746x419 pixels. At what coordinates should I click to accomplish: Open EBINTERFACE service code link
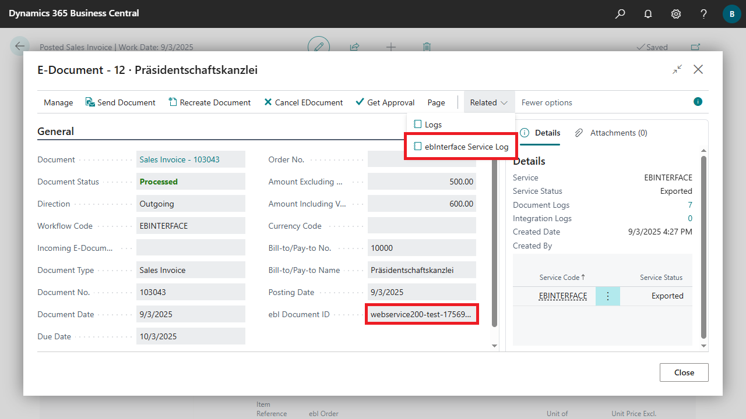tap(563, 296)
